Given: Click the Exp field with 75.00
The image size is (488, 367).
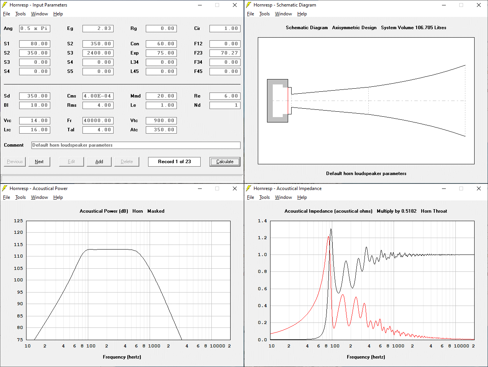Looking at the screenshot, I should tap(161, 53).
